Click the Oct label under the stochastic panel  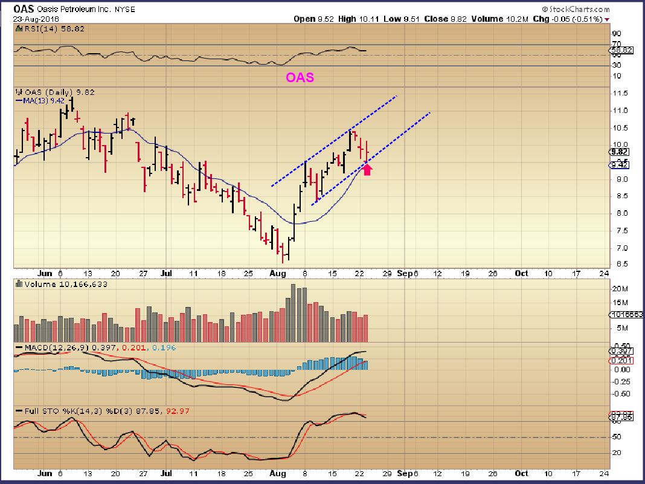coord(522,473)
